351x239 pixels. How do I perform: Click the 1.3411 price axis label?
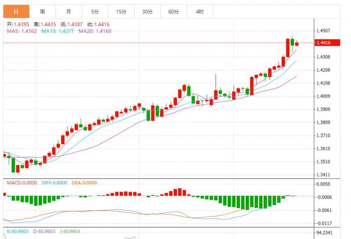[x=323, y=175]
